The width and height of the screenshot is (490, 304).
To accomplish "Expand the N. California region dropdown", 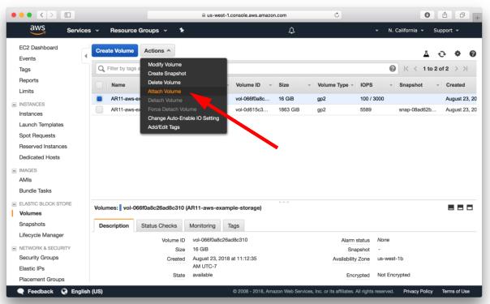I will click(x=406, y=30).
